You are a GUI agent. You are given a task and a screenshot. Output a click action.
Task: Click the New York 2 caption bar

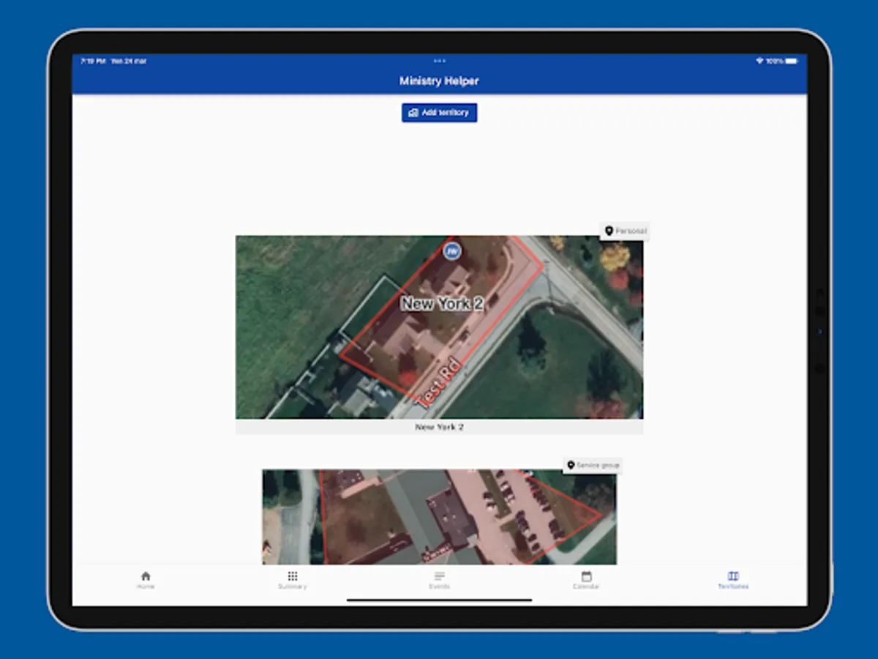[439, 427]
